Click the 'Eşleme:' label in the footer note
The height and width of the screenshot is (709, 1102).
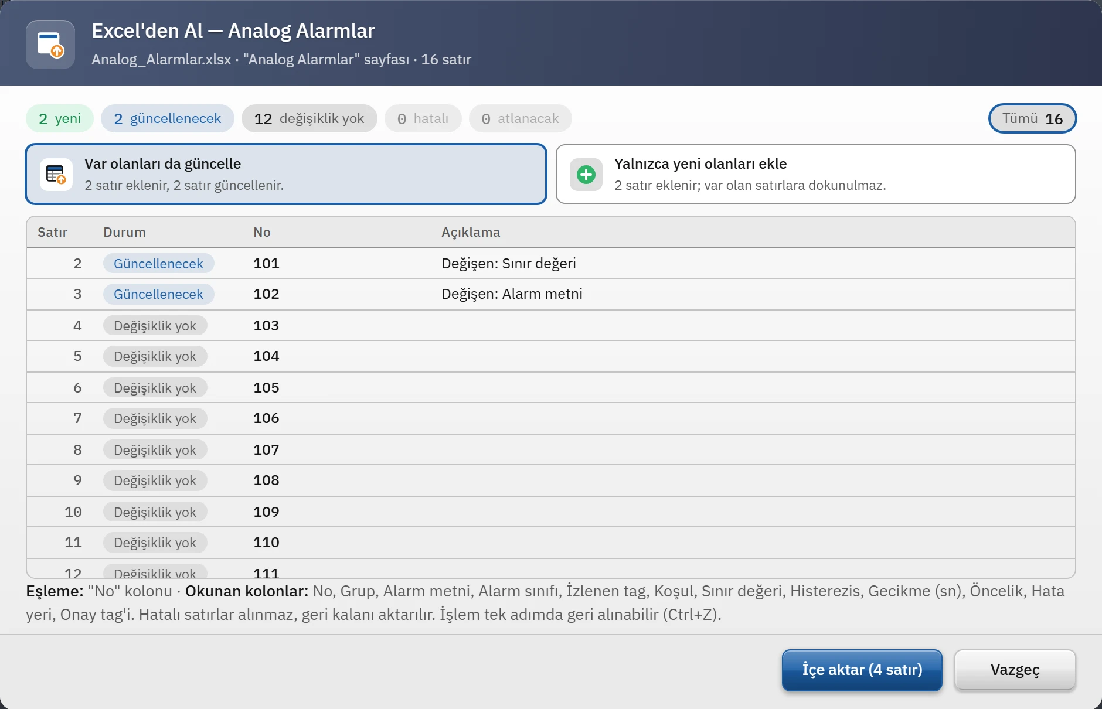point(55,591)
